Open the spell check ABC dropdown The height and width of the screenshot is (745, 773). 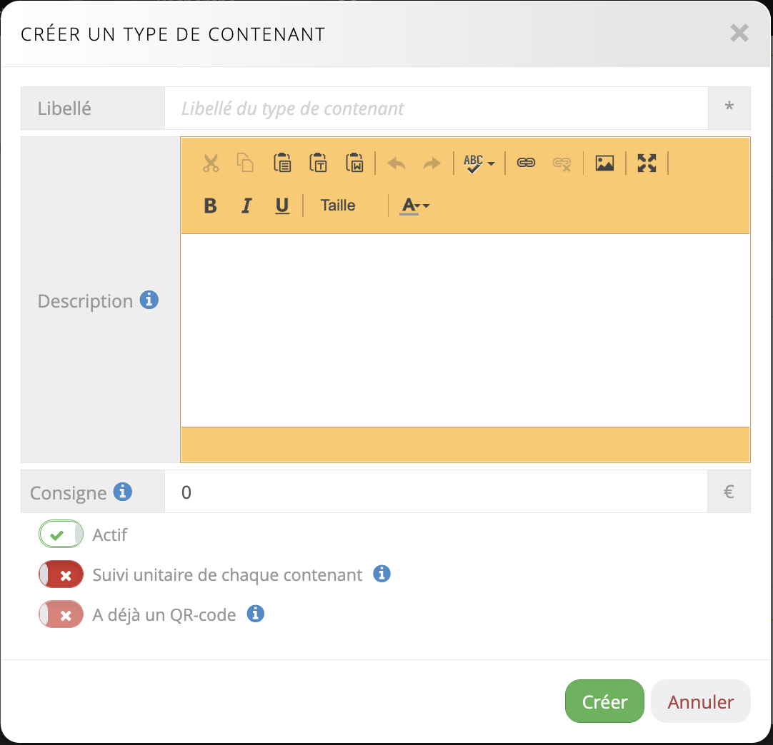(479, 163)
